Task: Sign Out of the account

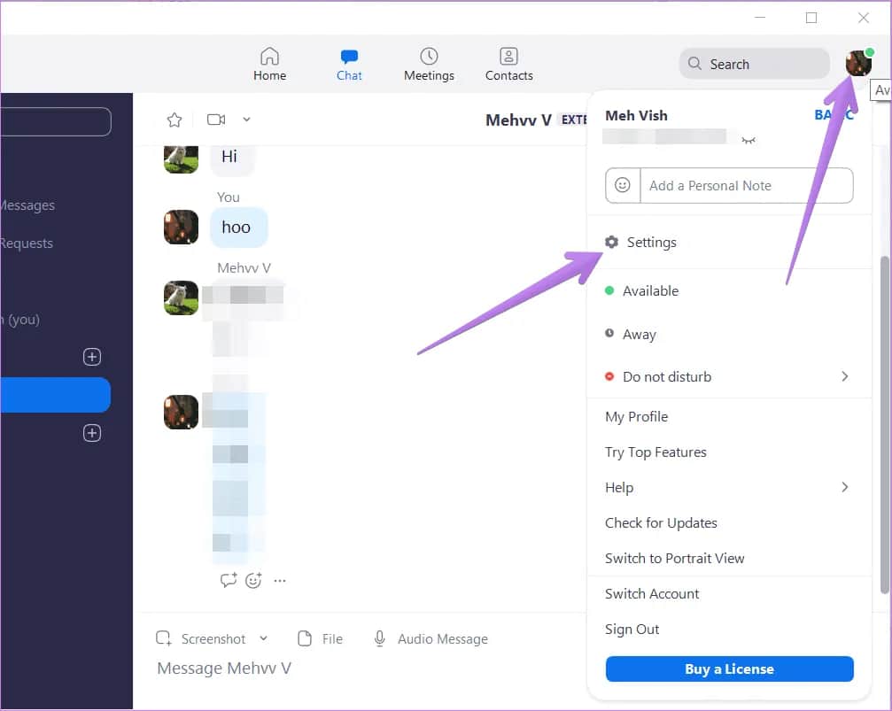Action: coord(632,629)
